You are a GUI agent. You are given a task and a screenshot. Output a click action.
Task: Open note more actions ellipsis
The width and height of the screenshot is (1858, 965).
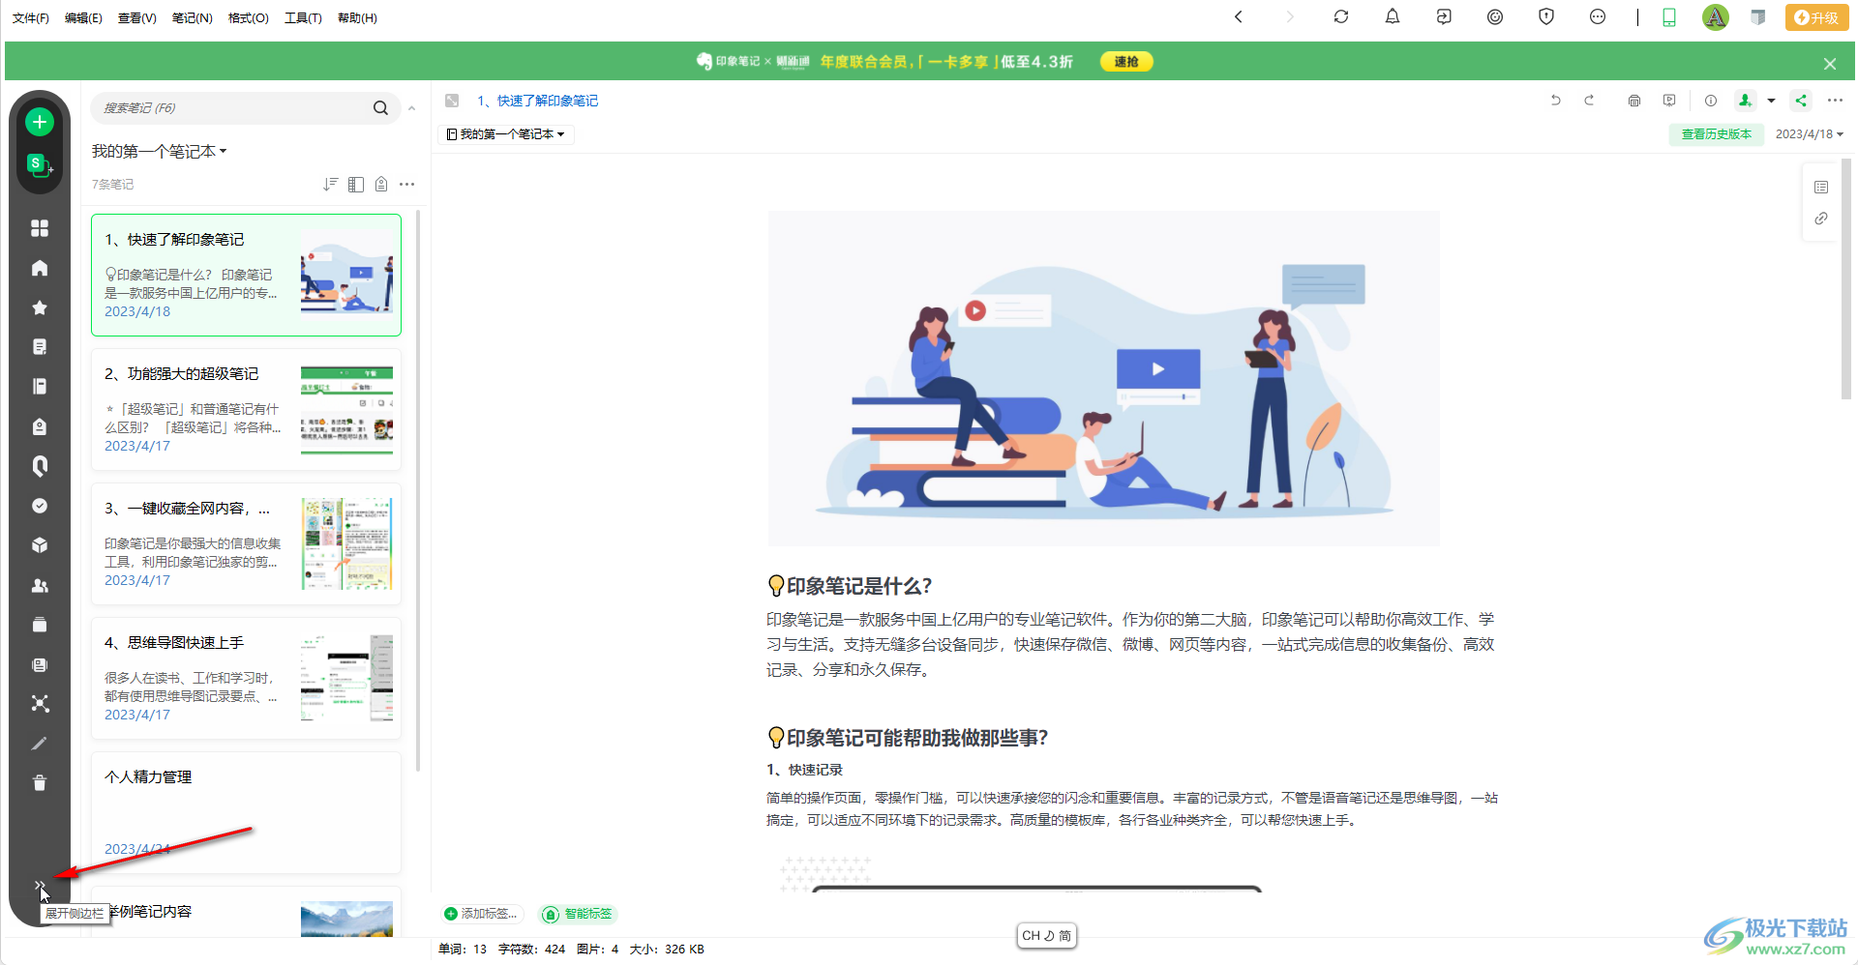point(1835,101)
